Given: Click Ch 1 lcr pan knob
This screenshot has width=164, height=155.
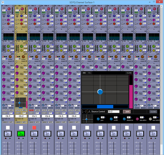Looking at the screenshot, I should (3, 105).
